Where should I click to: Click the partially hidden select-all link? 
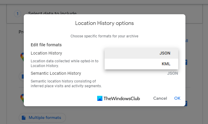(186, 41)
